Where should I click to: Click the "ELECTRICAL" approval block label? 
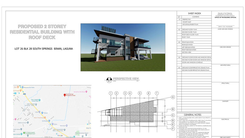click(225, 120)
